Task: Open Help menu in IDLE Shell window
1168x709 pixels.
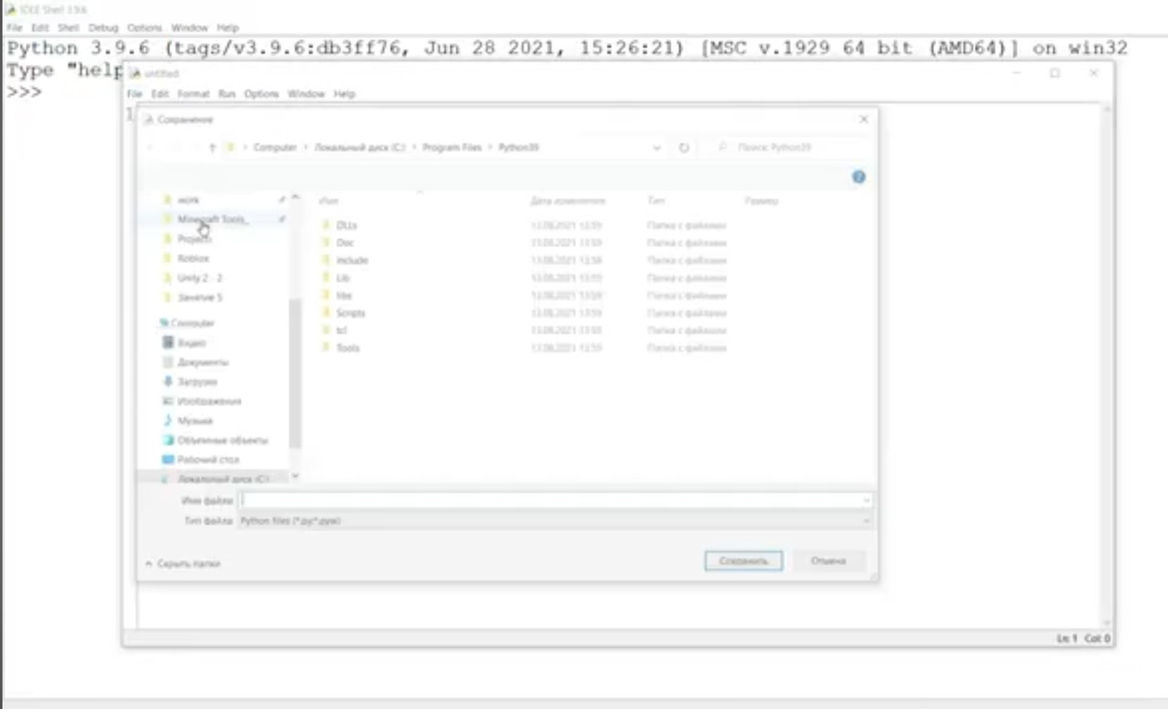Action: (227, 28)
